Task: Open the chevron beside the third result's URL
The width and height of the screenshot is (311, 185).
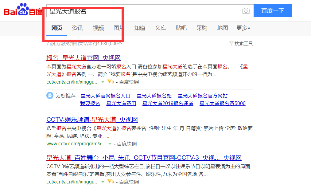Action: [x=103, y=182]
